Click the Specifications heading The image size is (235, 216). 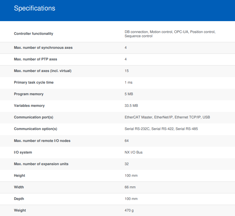[x=35, y=8]
